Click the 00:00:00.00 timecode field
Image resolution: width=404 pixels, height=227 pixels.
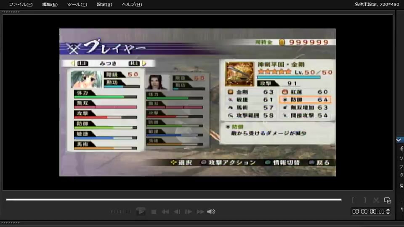[x=368, y=211]
